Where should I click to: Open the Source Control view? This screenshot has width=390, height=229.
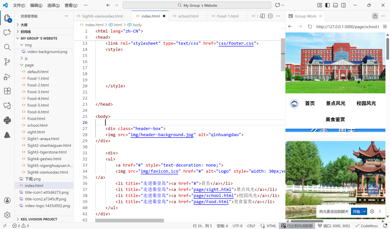pyautogui.click(x=7, y=62)
